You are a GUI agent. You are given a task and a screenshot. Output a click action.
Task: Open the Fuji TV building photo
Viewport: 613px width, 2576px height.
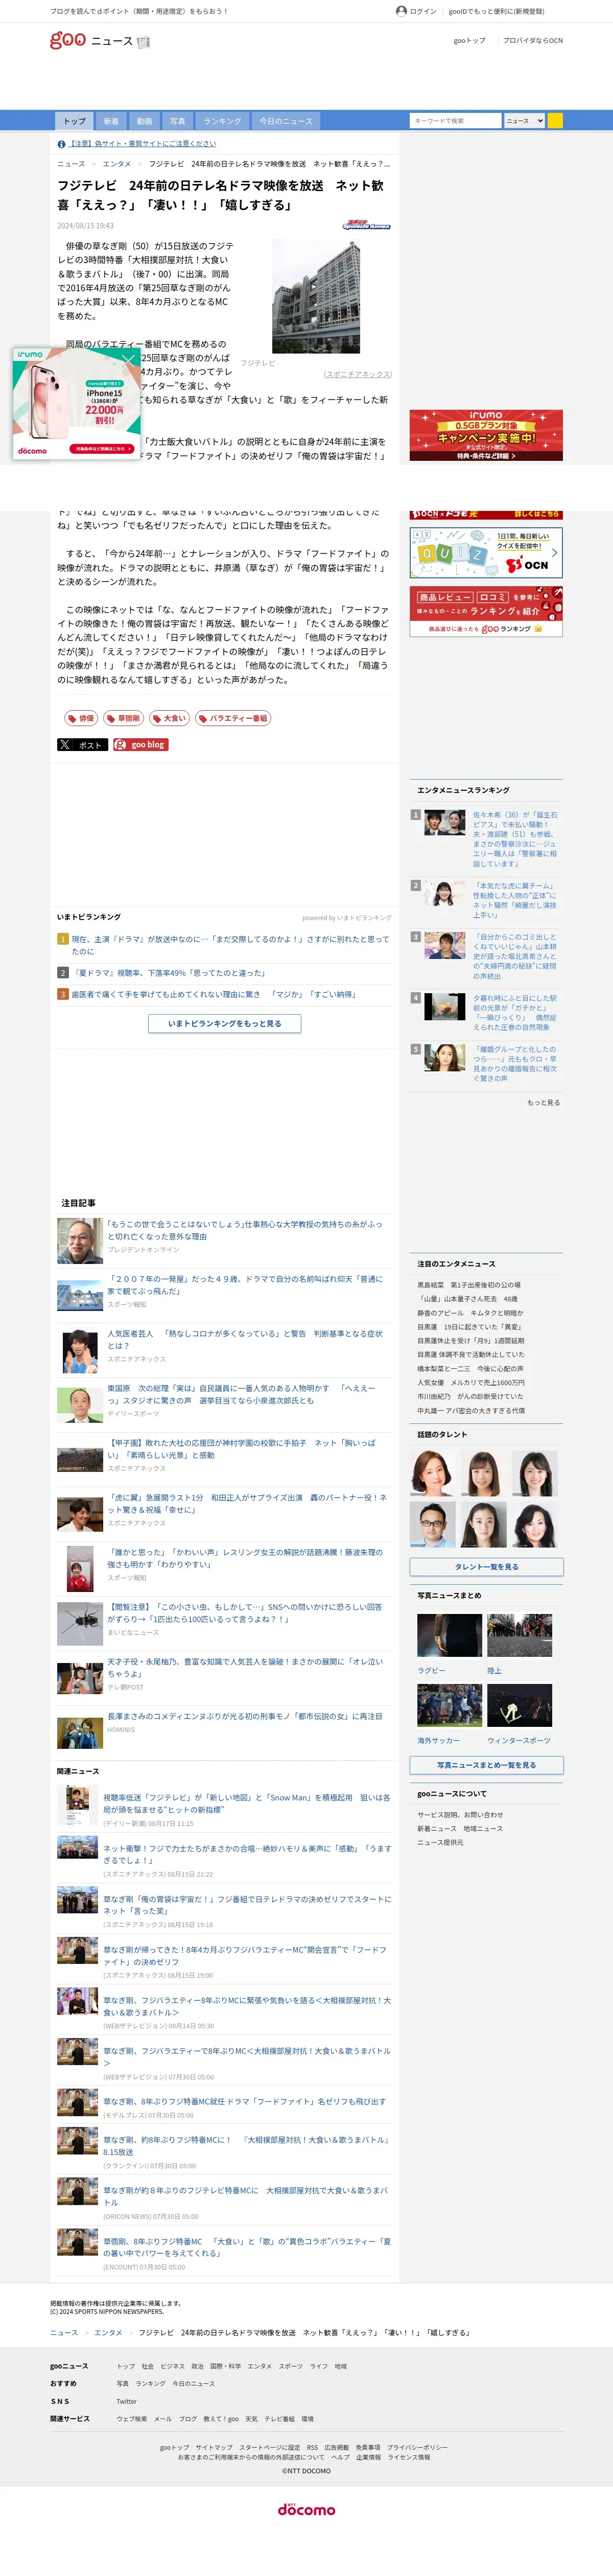[316, 296]
